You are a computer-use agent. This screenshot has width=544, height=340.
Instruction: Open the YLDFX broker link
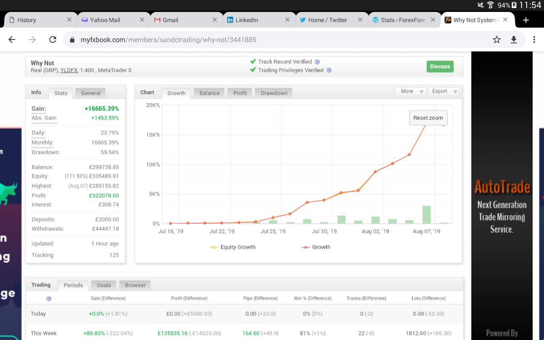click(69, 71)
